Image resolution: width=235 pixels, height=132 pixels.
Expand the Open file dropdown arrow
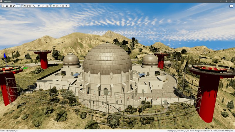click(9, 6)
